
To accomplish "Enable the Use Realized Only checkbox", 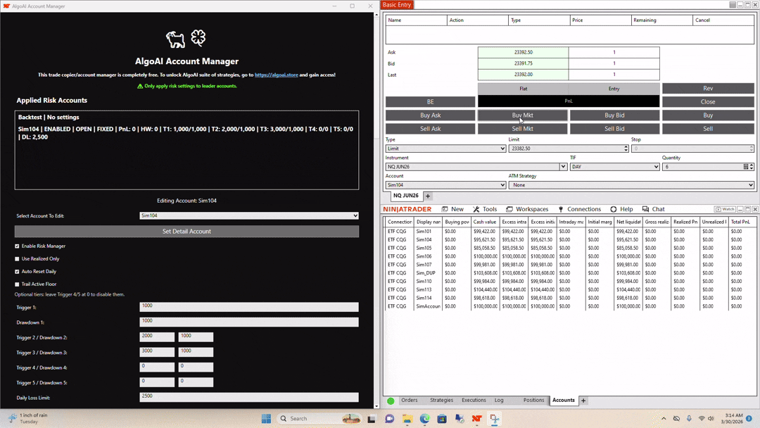I will (x=17, y=259).
